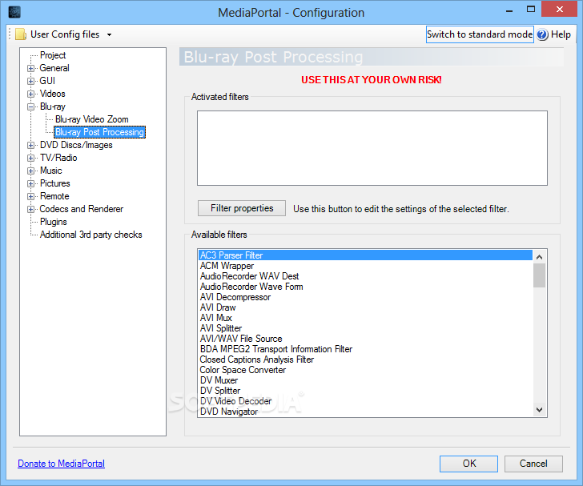Select the GUI tree label
Viewport: 583px width, 486px height.
click(x=47, y=81)
